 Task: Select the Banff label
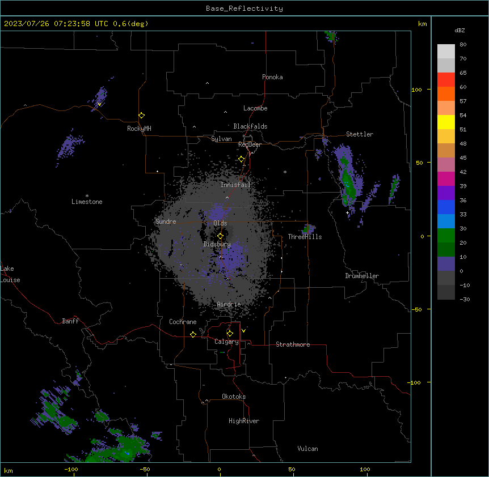[x=70, y=321]
